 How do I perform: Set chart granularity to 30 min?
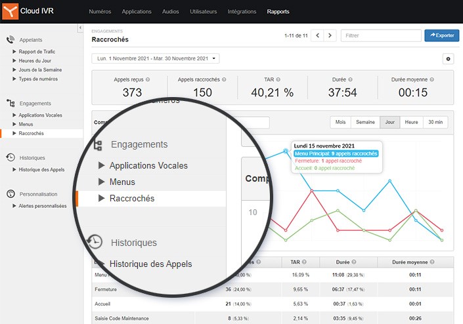coord(435,122)
